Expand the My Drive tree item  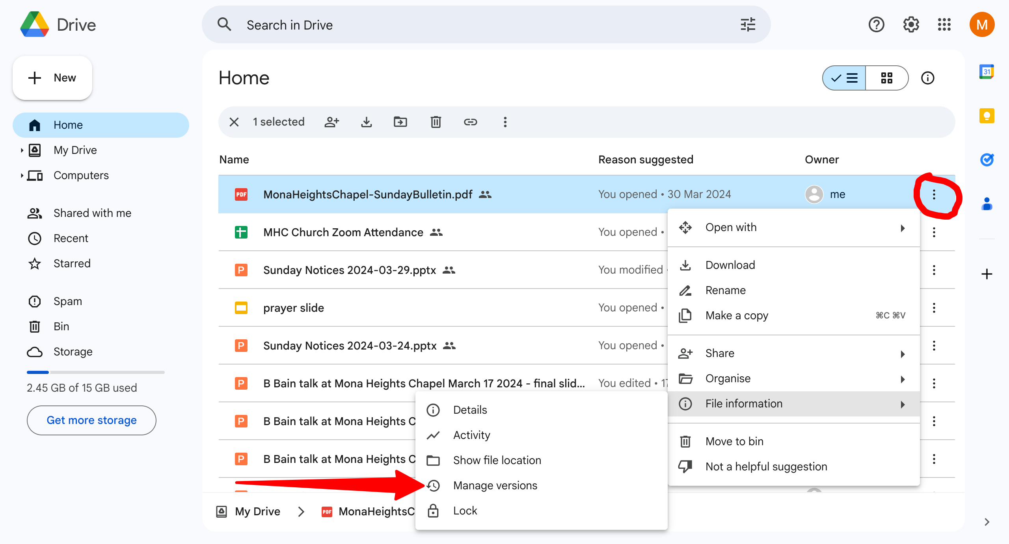[22, 150]
